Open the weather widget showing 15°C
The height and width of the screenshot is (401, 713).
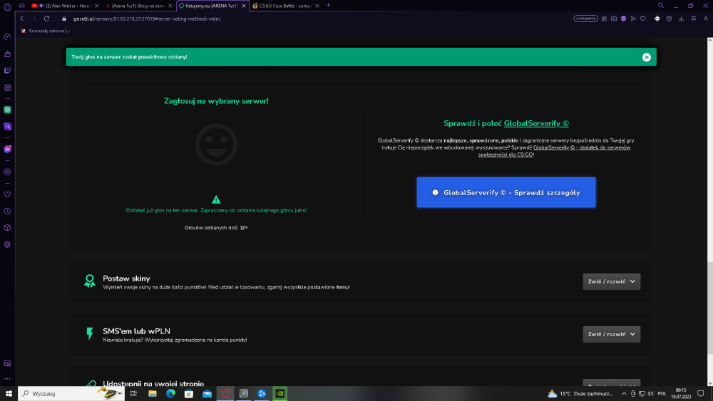(580, 393)
